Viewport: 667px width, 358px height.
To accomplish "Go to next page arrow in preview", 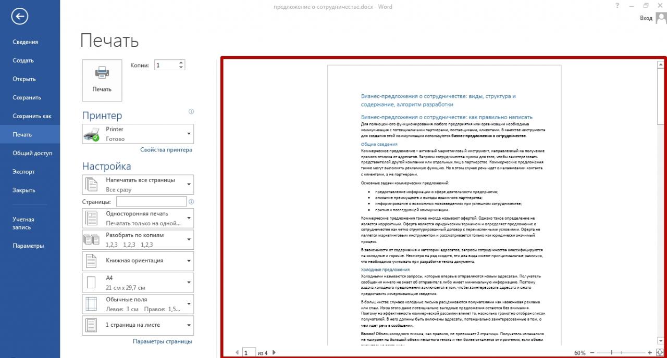I will (x=275, y=352).
